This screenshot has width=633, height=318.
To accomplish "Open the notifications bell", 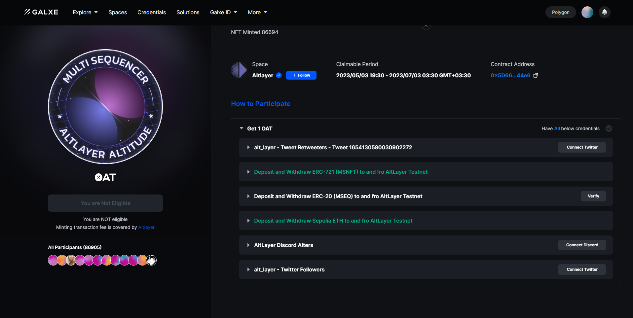I will click(604, 12).
